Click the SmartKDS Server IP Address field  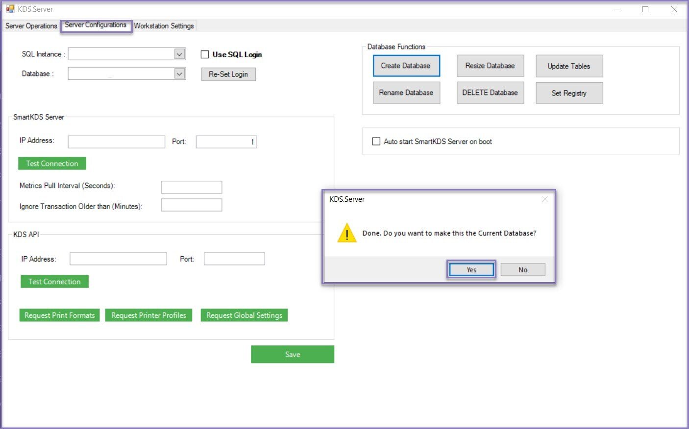[x=116, y=142]
